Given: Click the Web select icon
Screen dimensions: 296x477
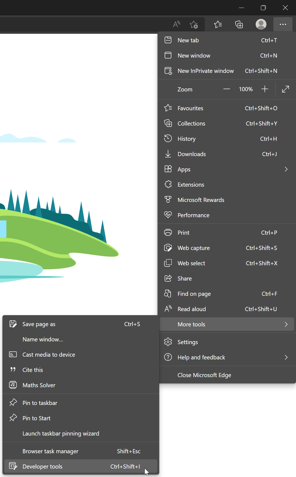Looking at the screenshot, I should coord(168,263).
